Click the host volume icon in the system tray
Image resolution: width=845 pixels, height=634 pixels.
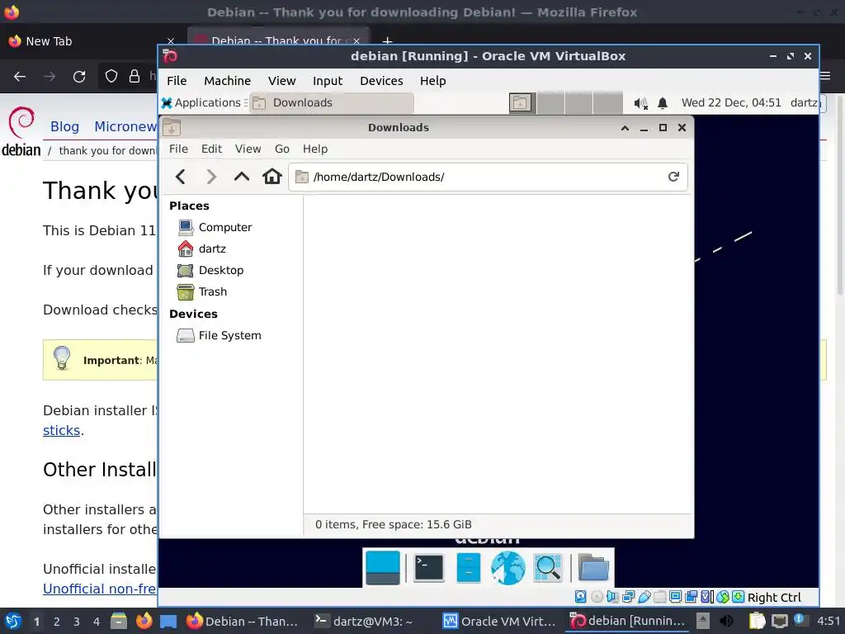pos(726,621)
